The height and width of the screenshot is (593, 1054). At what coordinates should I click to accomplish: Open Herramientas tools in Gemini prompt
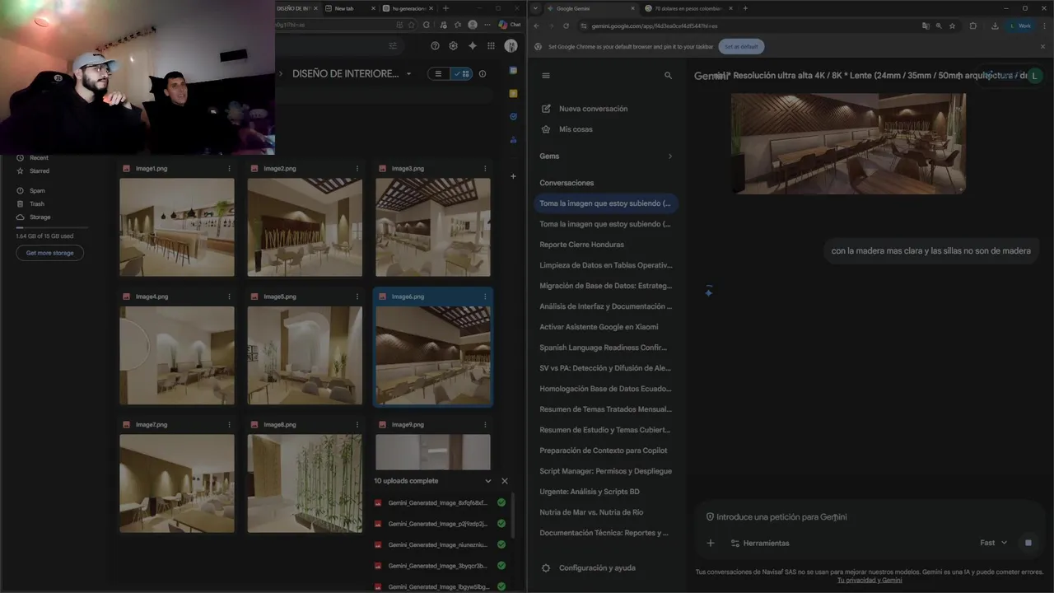[x=759, y=543]
